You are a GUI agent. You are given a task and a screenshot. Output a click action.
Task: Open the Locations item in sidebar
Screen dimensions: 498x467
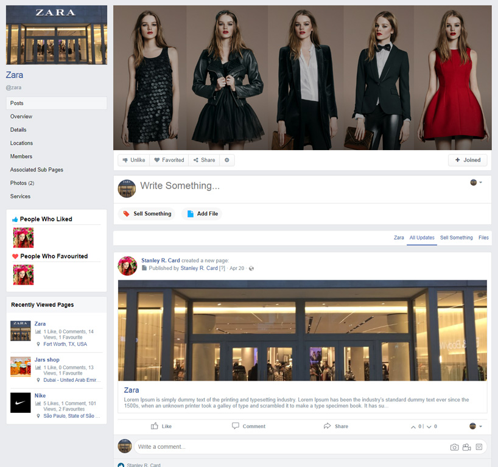(21, 144)
